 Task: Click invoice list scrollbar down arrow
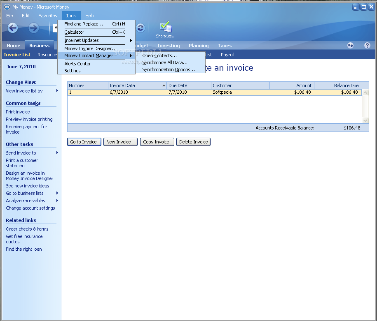(365, 120)
